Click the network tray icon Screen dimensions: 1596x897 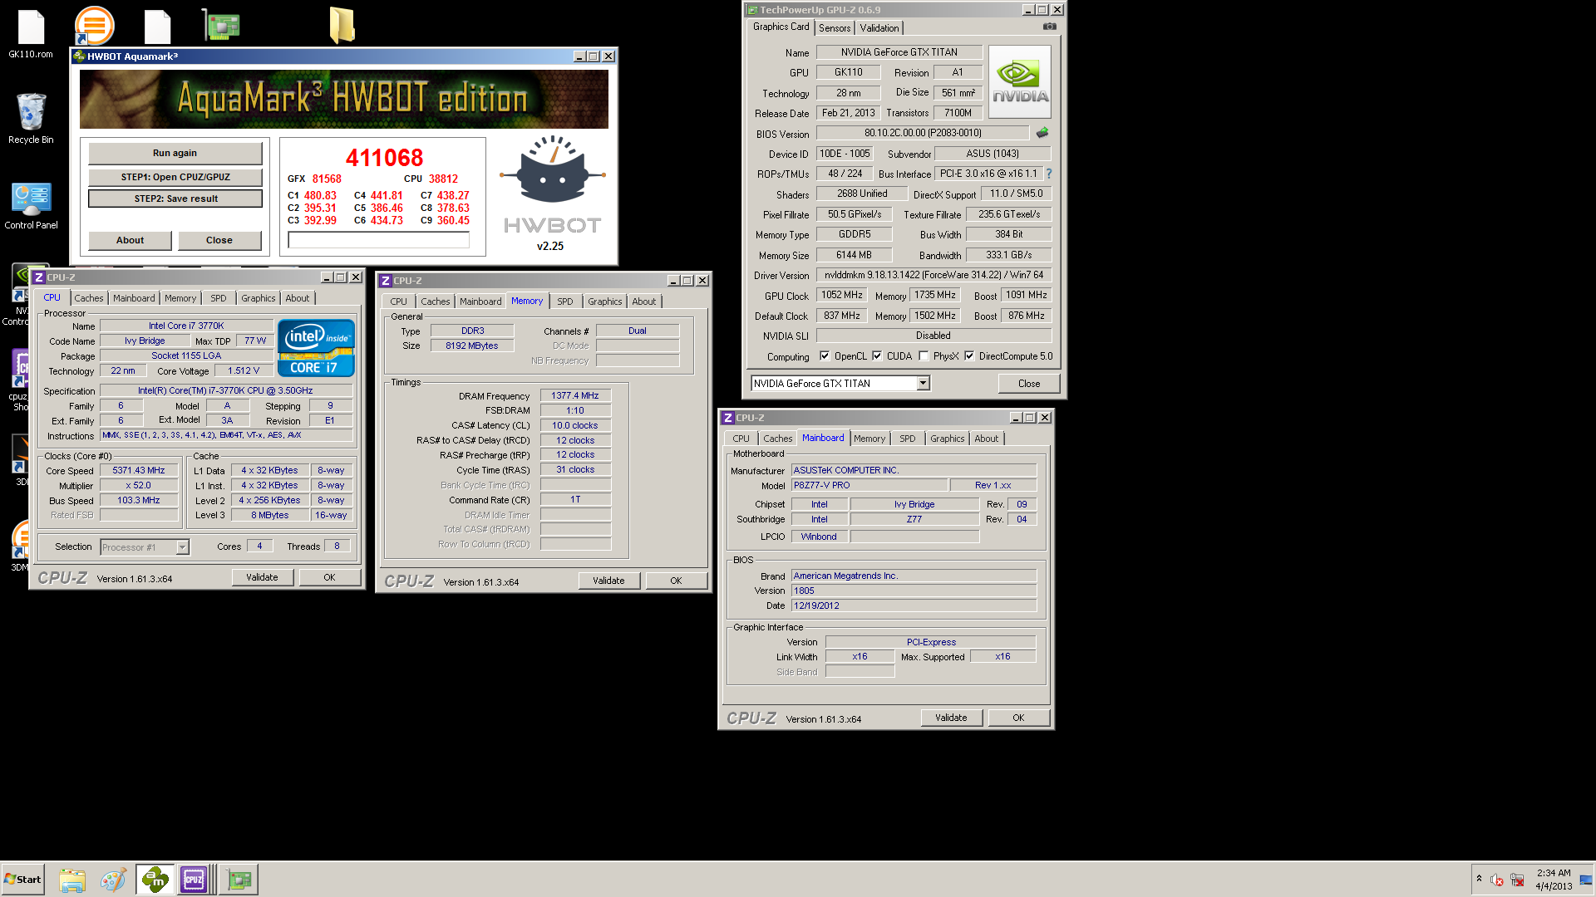point(1517,880)
